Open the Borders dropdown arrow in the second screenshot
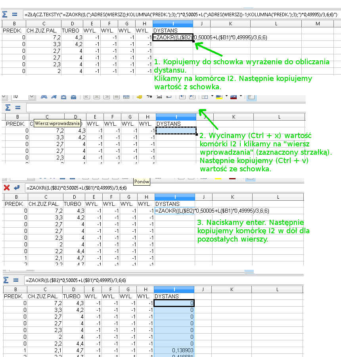Viewport: 341px width, 357px height. tap(212, 96)
